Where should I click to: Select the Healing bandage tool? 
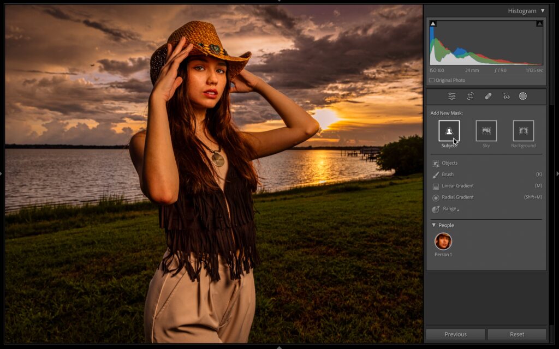[488, 97]
